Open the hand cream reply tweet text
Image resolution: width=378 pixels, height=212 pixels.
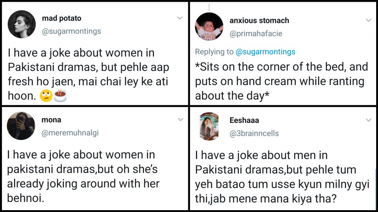click(281, 81)
